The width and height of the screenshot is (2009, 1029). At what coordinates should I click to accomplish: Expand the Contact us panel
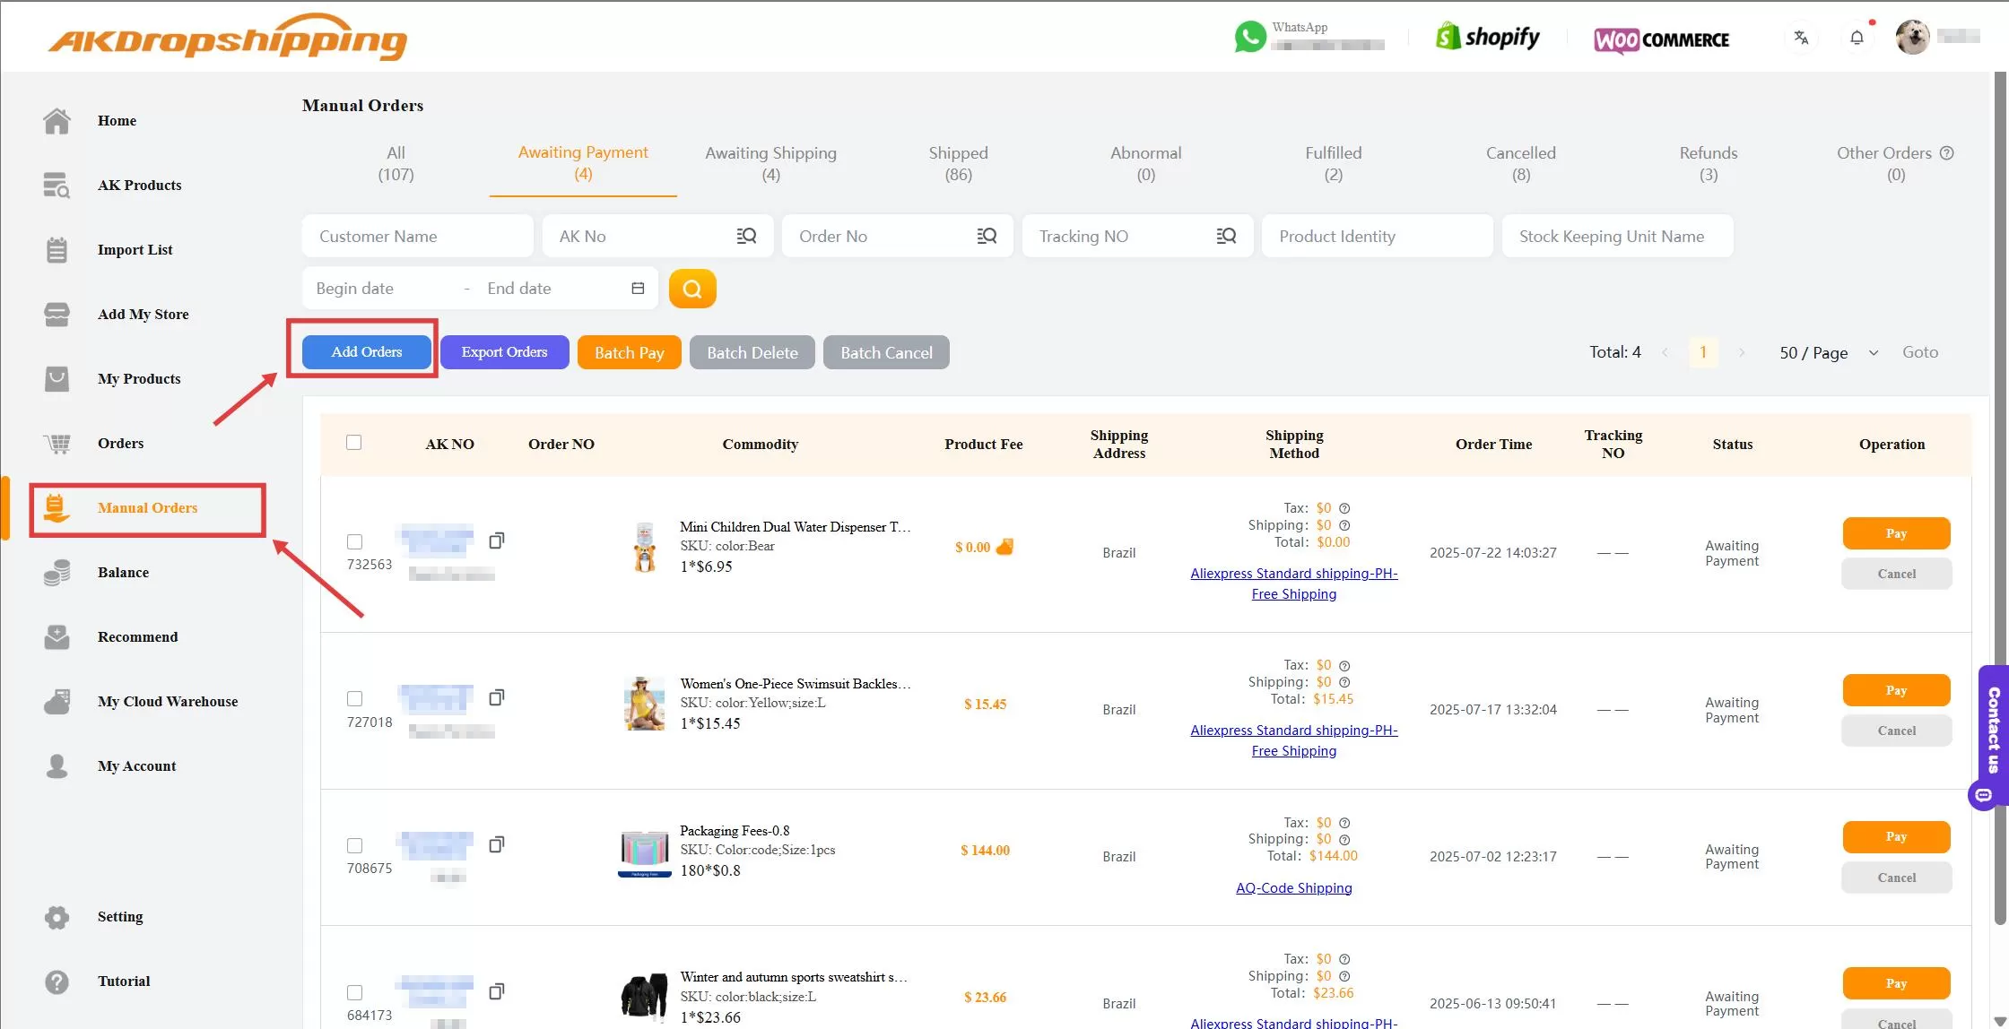coord(1992,735)
